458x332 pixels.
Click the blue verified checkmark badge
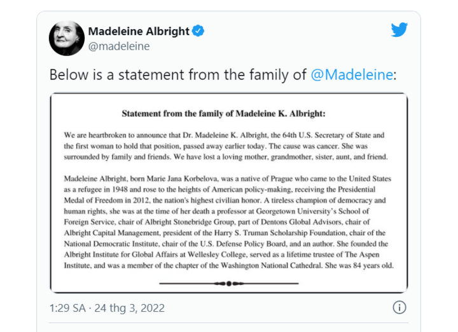[x=198, y=31]
